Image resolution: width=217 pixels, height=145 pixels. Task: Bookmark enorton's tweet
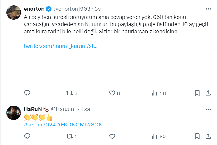tap(197, 93)
